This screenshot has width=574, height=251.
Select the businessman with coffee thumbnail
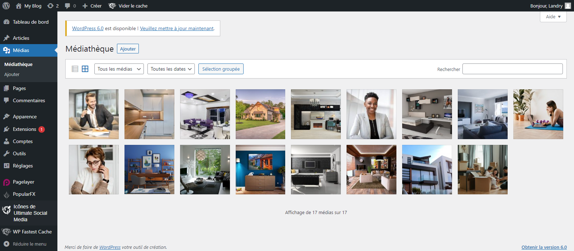pos(94,114)
